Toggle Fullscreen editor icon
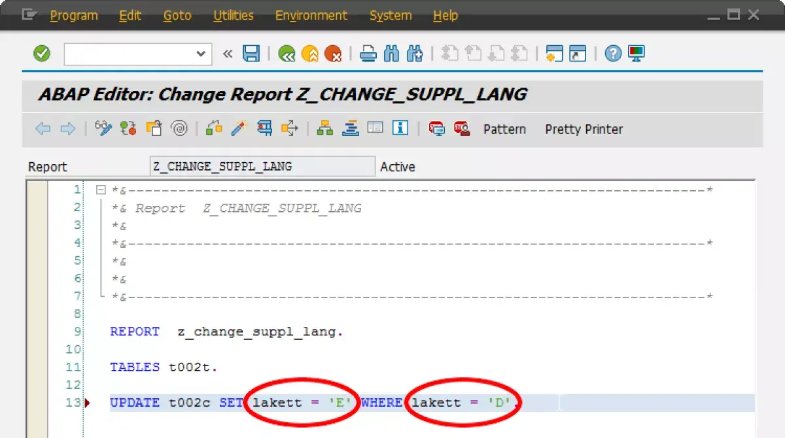This screenshot has height=438, width=785. coord(375,128)
